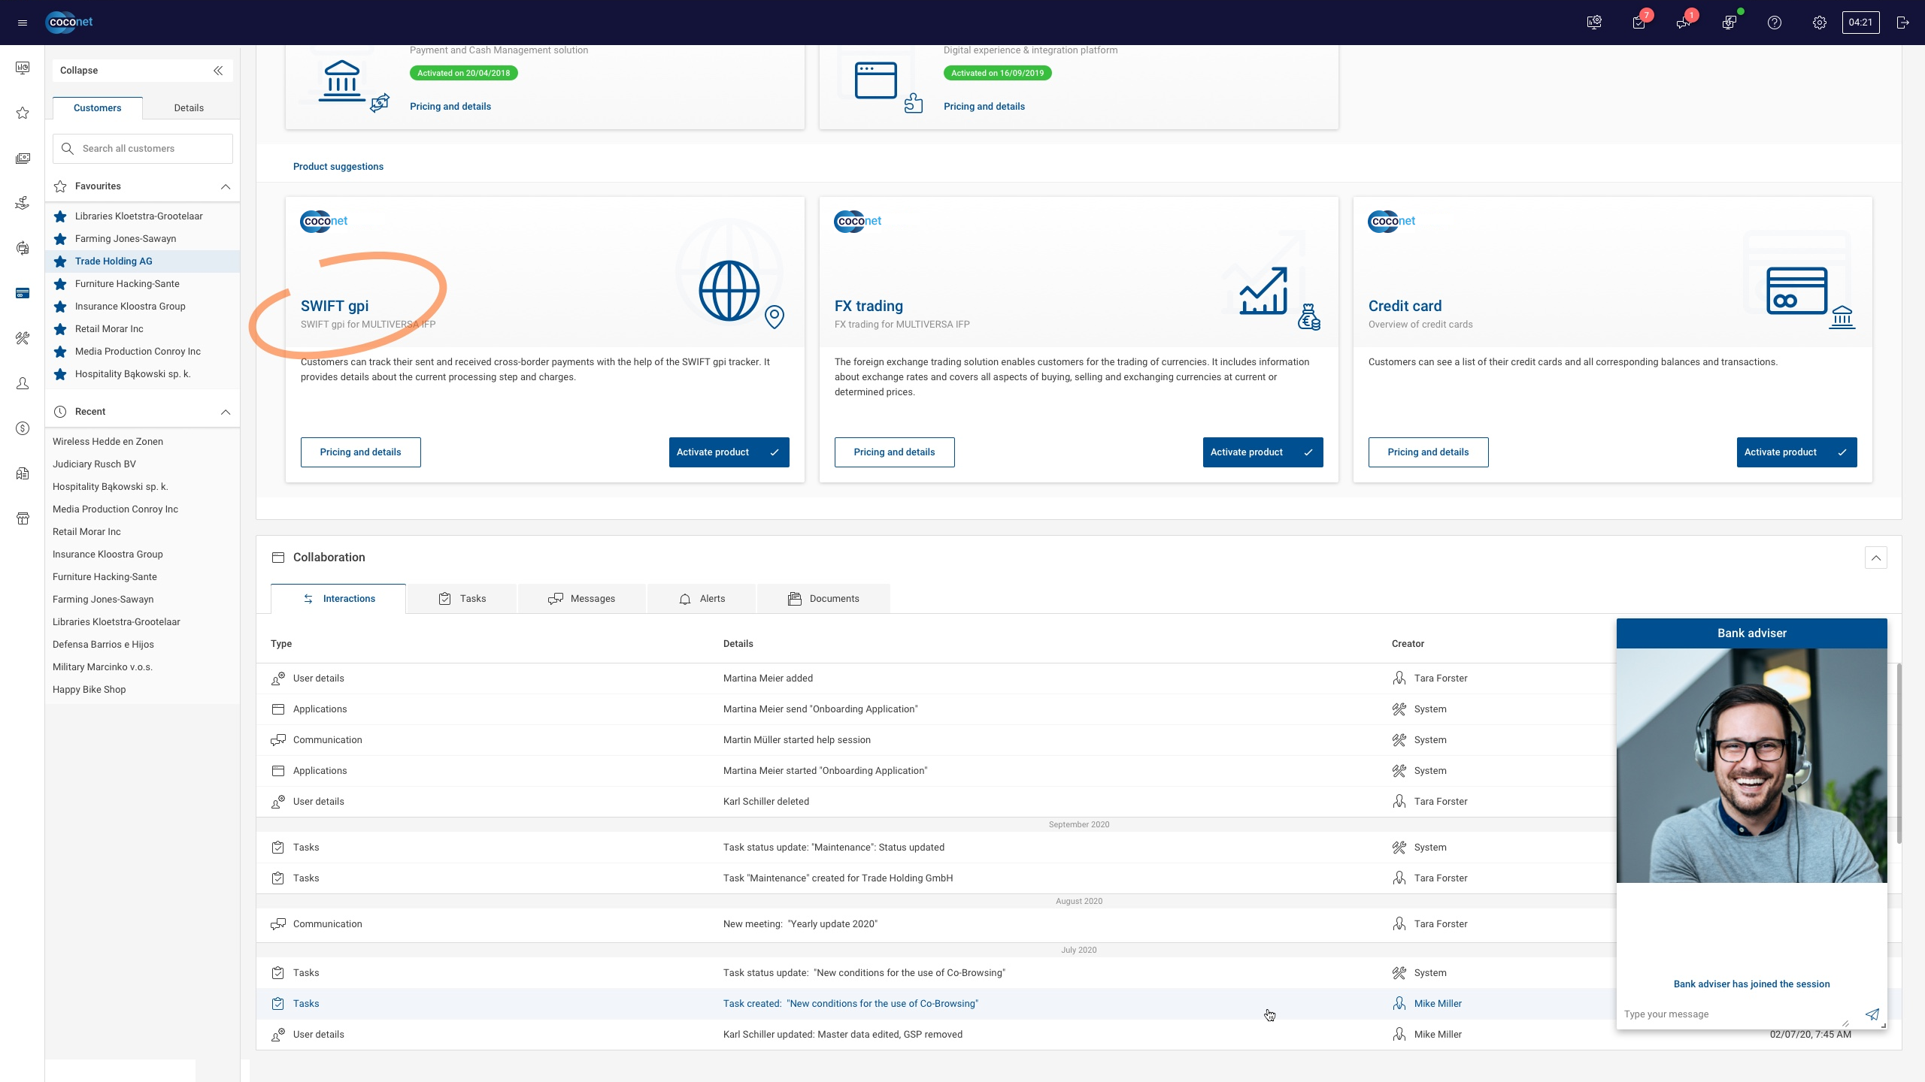Toggle favourite star for Furniture Hacking-Sante
1925x1082 pixels.
click(x=60, y=284)
